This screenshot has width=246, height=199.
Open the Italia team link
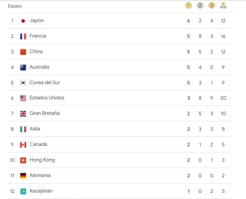click(x=35, y=129)
